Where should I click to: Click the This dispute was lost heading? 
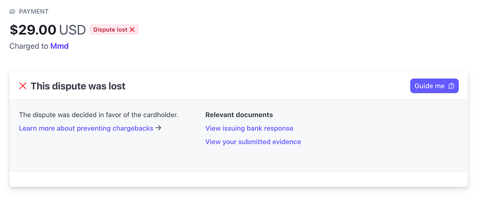[x=78, y=86]
